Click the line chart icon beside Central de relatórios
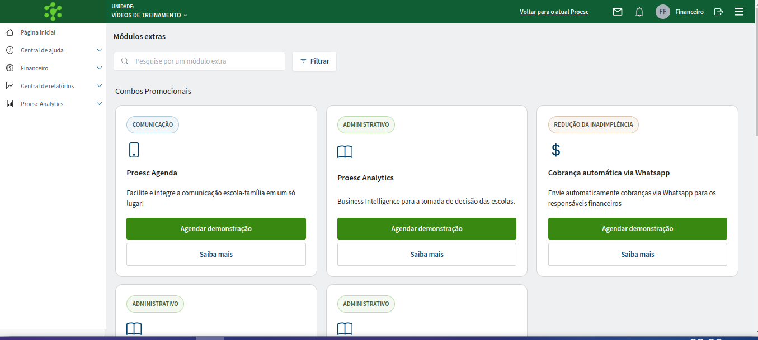 coord(10,86)
